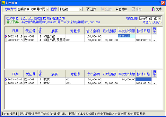The image size is (166, 117).
Task: Click the lower table 已核销额 column header
Action: pyautogui.click(x=109, y=74)
